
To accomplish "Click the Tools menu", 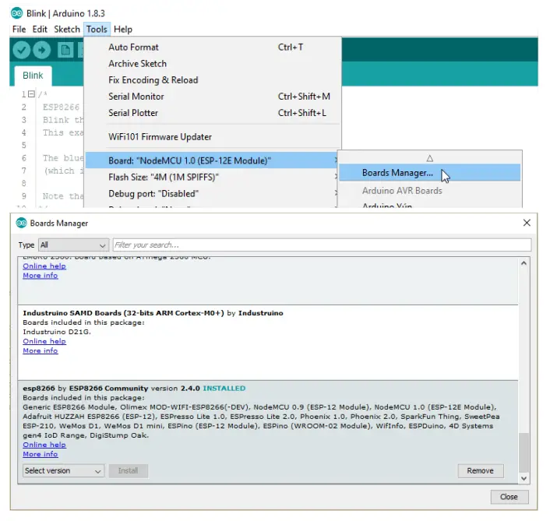I will (97, 30).
